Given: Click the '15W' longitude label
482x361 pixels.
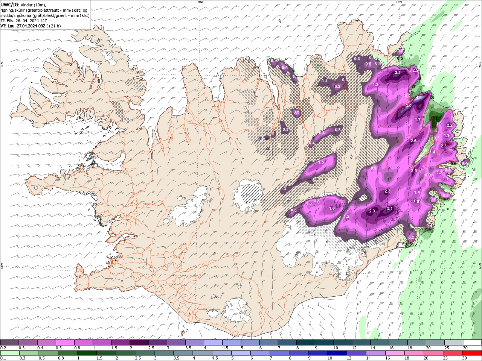Looking at the screenshot, I should coord(399,2).
